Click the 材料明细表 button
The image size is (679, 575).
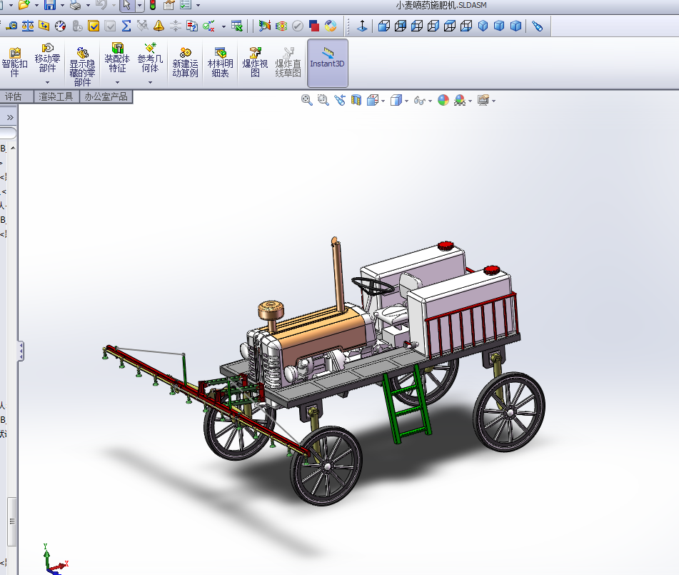[221, 63]
